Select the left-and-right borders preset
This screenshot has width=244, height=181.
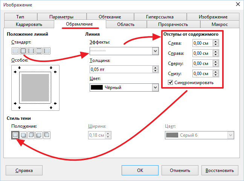tap(31, 51)
